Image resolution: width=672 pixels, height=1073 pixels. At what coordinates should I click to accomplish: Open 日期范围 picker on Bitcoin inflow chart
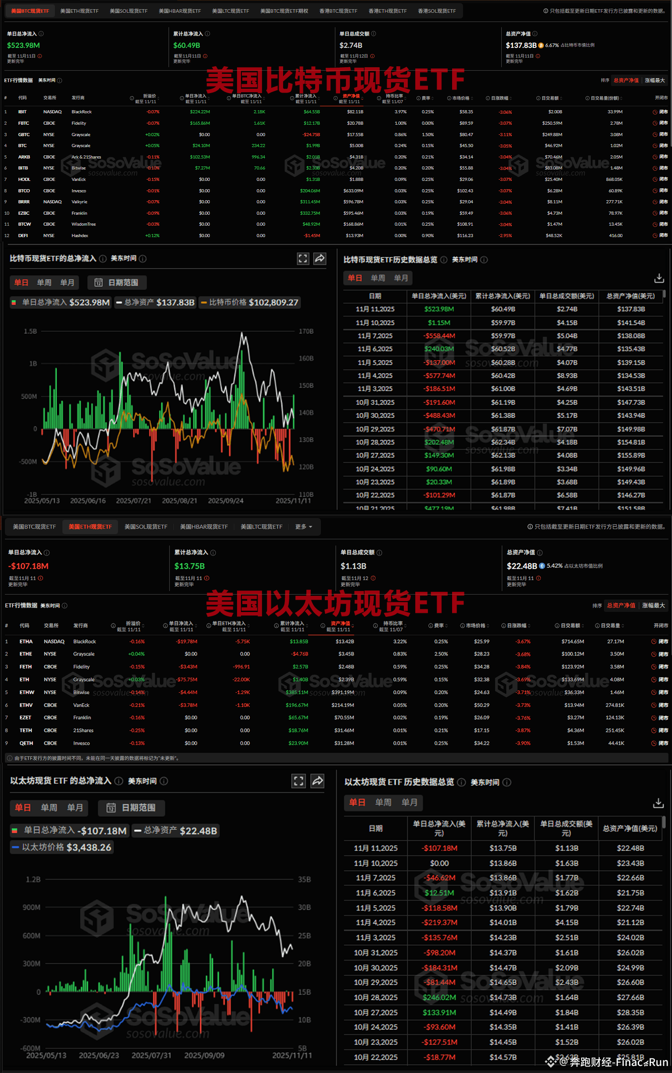pos(117,283)
